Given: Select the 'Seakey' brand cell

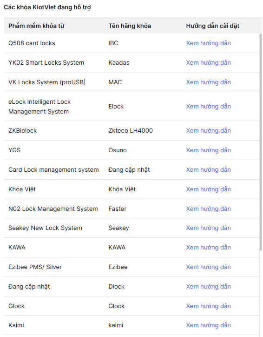Looking at the screenshot, I should tap(118, 228).
